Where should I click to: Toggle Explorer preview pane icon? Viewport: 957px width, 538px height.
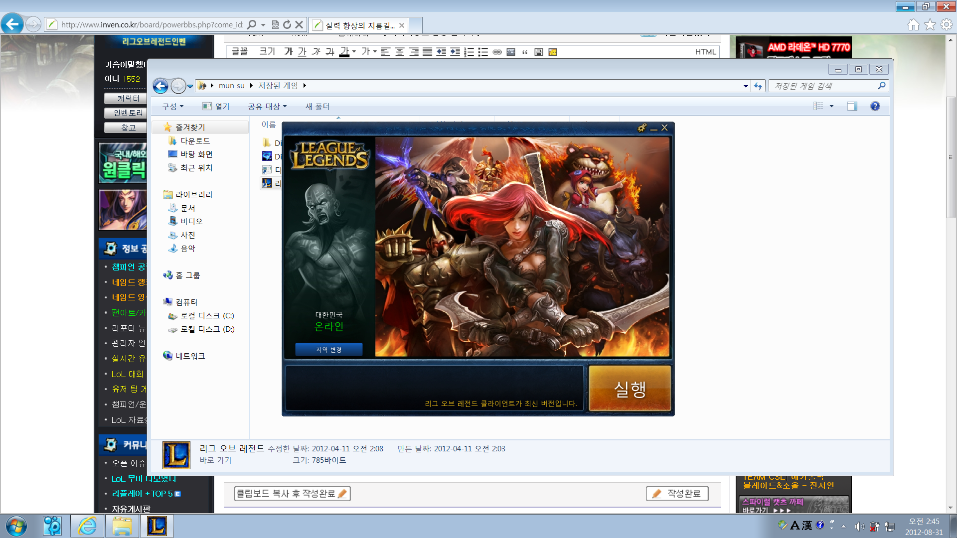pyautogui.click(x=852, y=106)
